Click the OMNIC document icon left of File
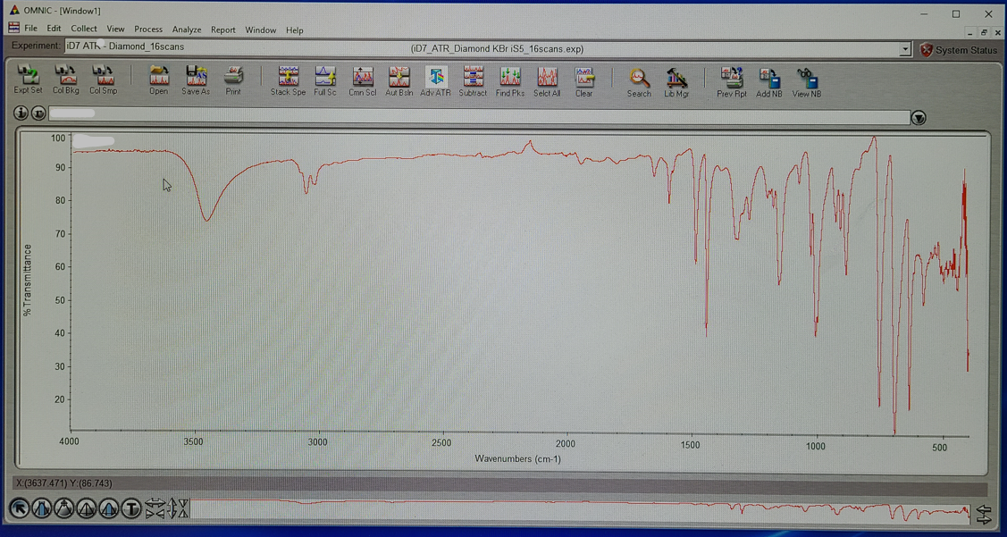Image resolution: width=1007 pixels, height=537 pixels. pos(13,29)
